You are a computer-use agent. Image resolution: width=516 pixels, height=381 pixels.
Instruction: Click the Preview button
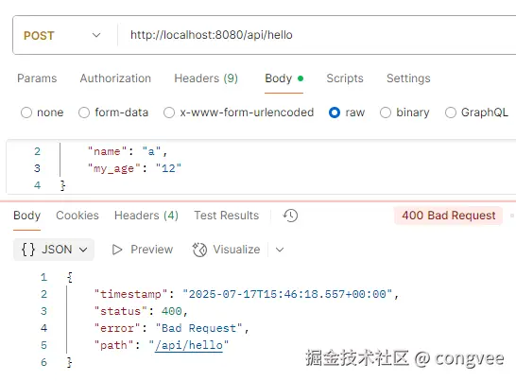tap(142, 250)
